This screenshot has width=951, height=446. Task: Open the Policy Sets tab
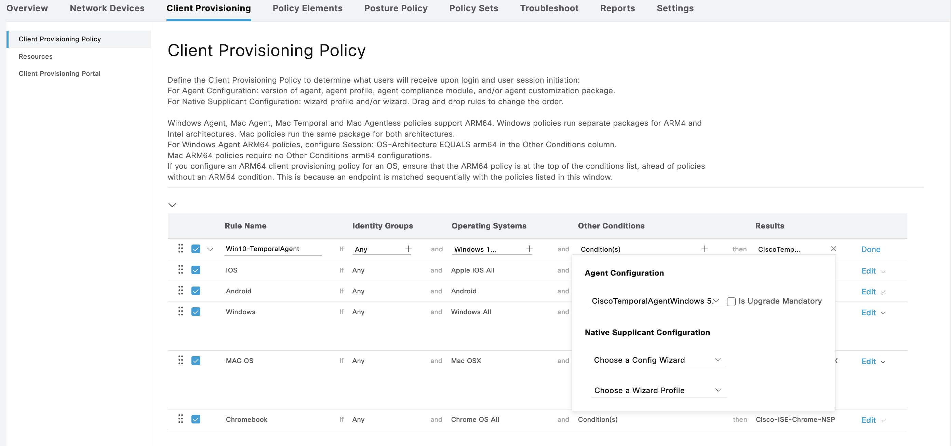point(473,8)
